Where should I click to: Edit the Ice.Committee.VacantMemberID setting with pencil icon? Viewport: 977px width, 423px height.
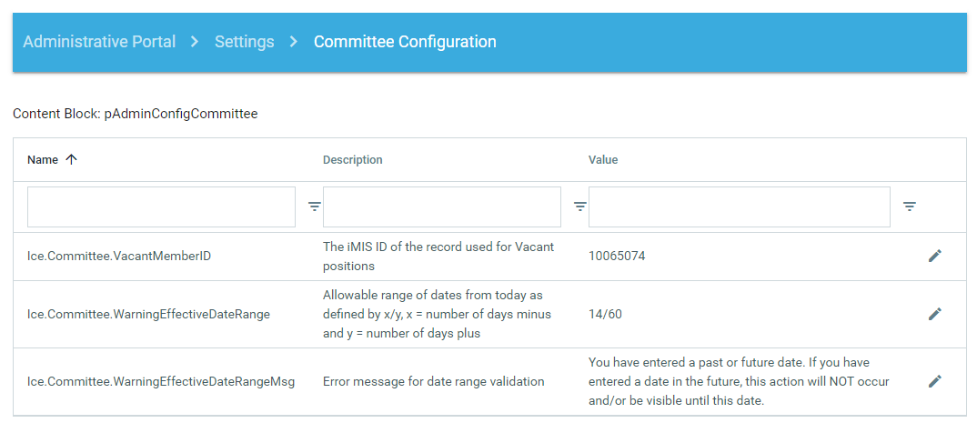[934, 256]
